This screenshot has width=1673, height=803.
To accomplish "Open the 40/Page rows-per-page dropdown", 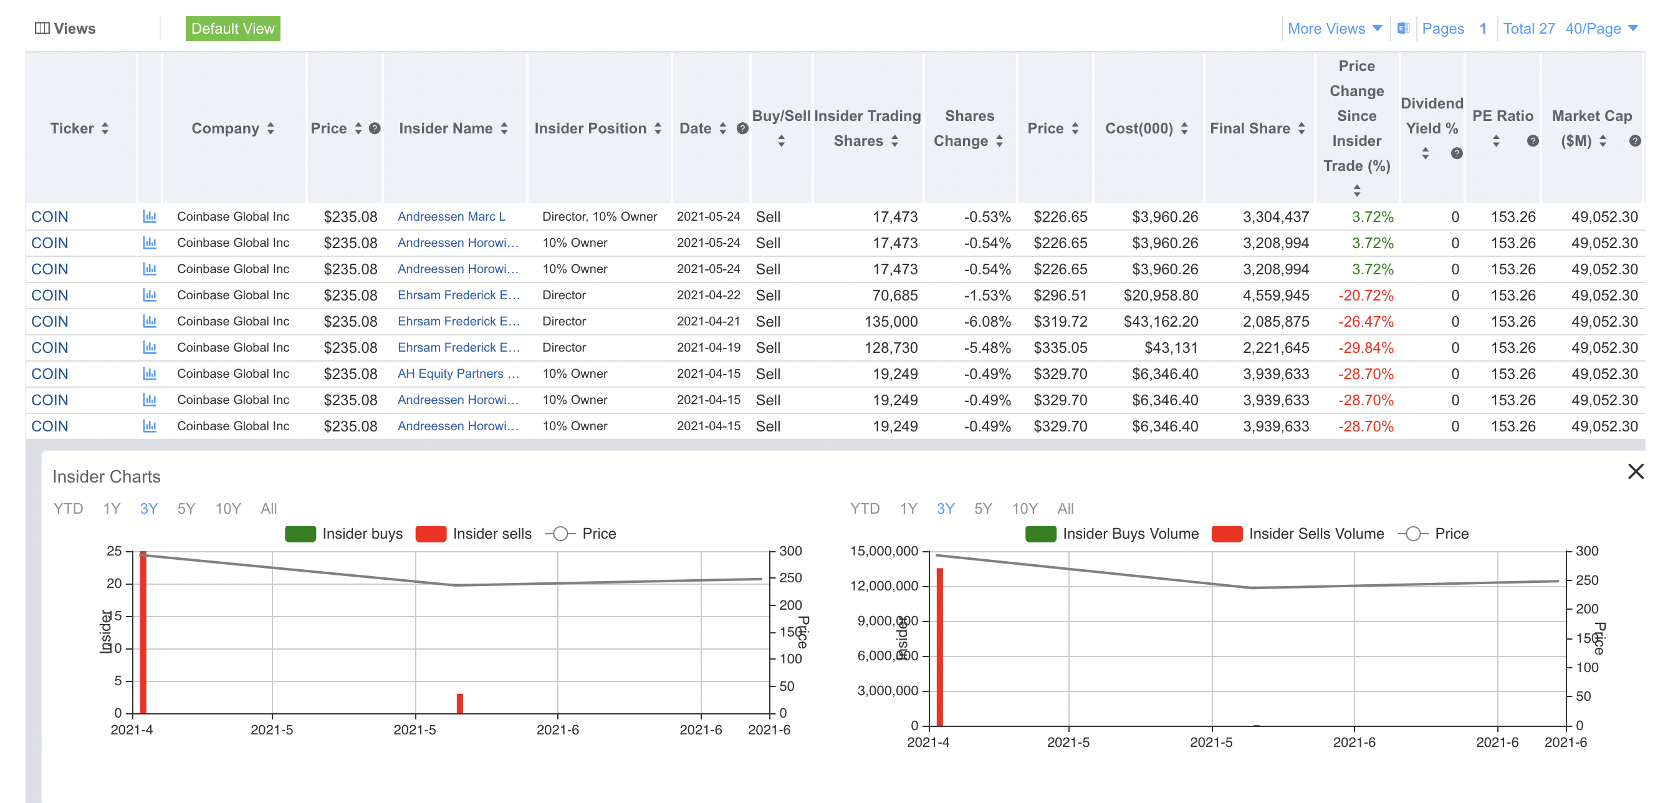I will 1601,29.
